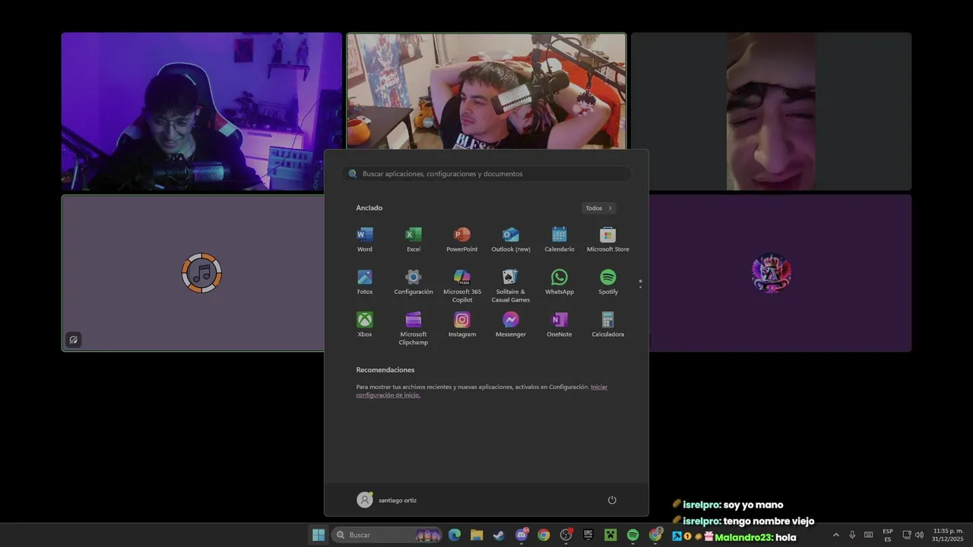The width and height of the screenshot is (973, 547).
Task: Go to the next pinned apps page dot
Action: (x=641, y=287)
